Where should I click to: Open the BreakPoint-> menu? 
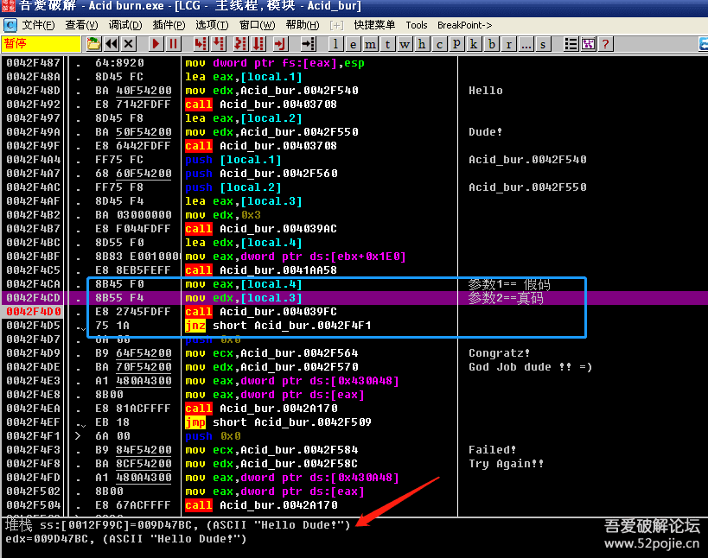point(464,25)
